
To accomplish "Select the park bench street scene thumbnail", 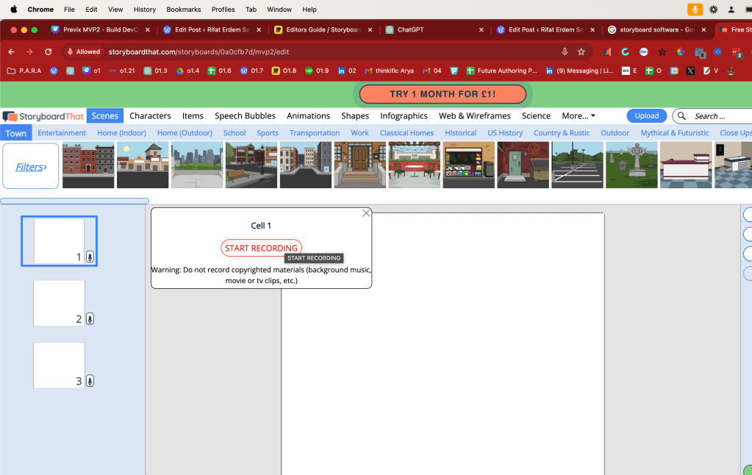I will tap(251, 165).
